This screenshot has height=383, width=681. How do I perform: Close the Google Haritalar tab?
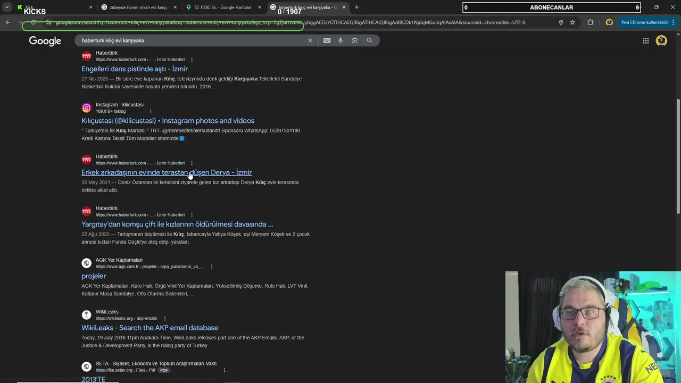pos(260,7)
